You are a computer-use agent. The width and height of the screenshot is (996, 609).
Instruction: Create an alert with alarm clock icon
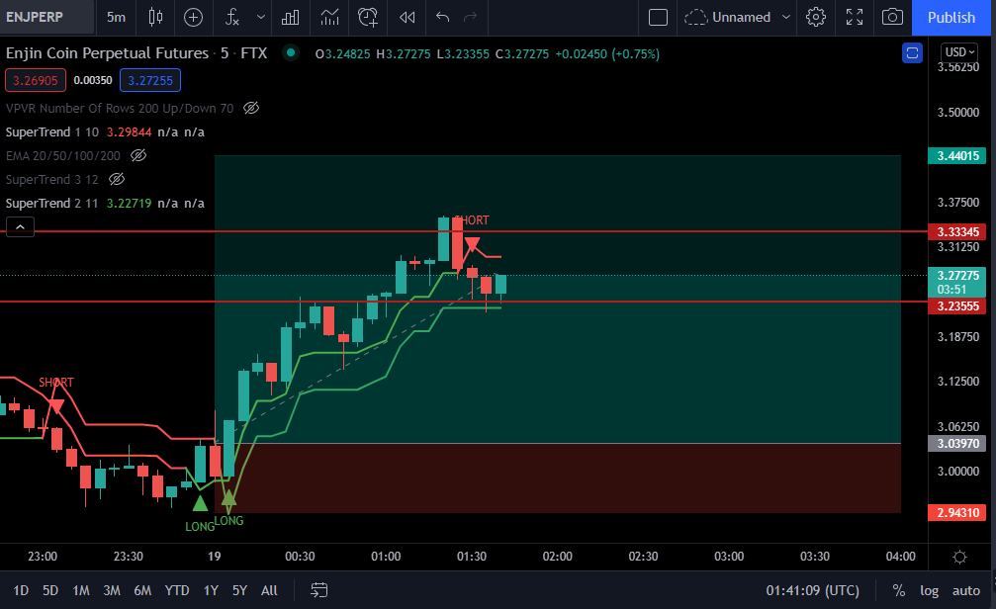368,17
